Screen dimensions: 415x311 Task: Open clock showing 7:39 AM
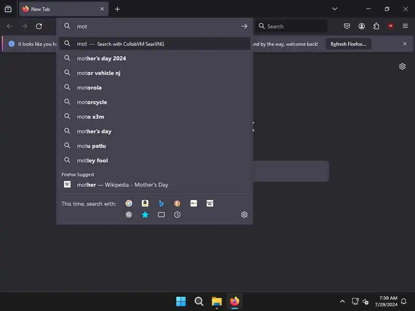coord(386,301)
